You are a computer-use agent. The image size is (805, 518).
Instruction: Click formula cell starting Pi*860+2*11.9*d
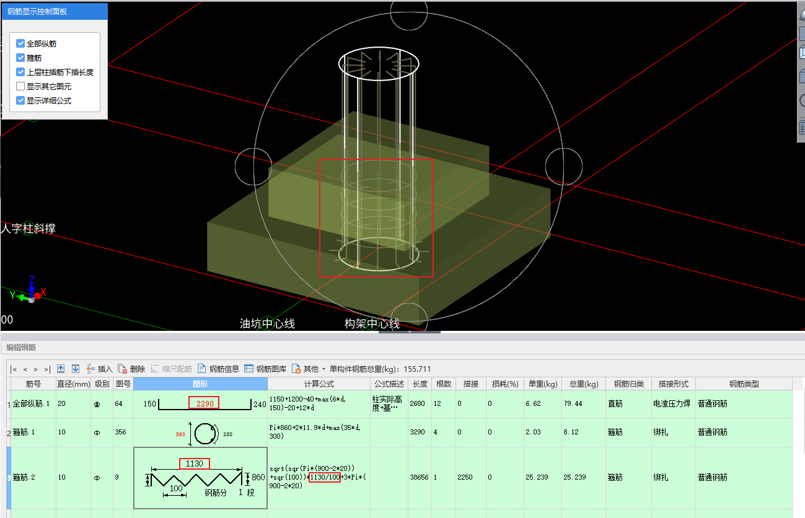click(319, 432)
